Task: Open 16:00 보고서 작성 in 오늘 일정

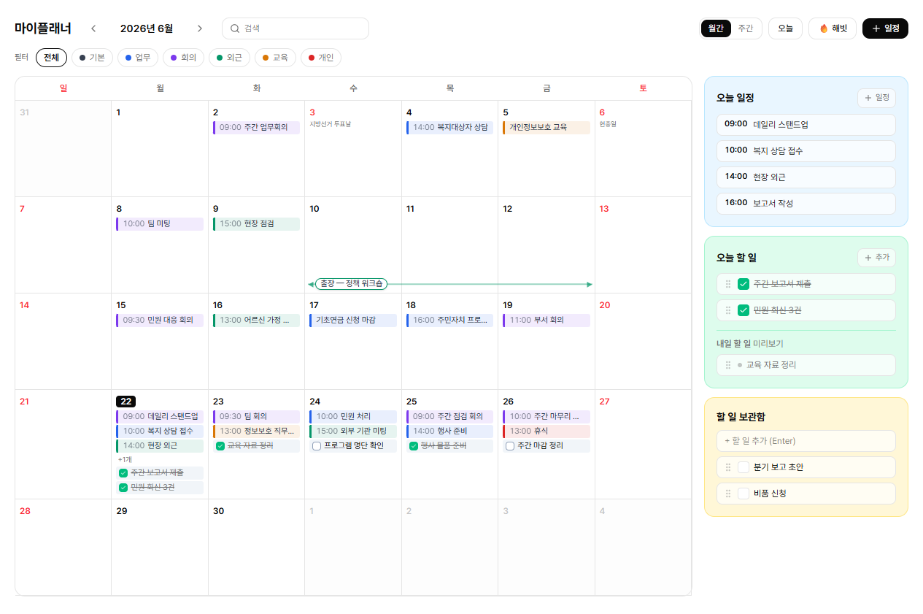Action: [806, 204]
